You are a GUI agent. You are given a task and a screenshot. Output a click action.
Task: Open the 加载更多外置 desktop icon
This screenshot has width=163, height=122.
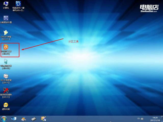tap(6, 19)
